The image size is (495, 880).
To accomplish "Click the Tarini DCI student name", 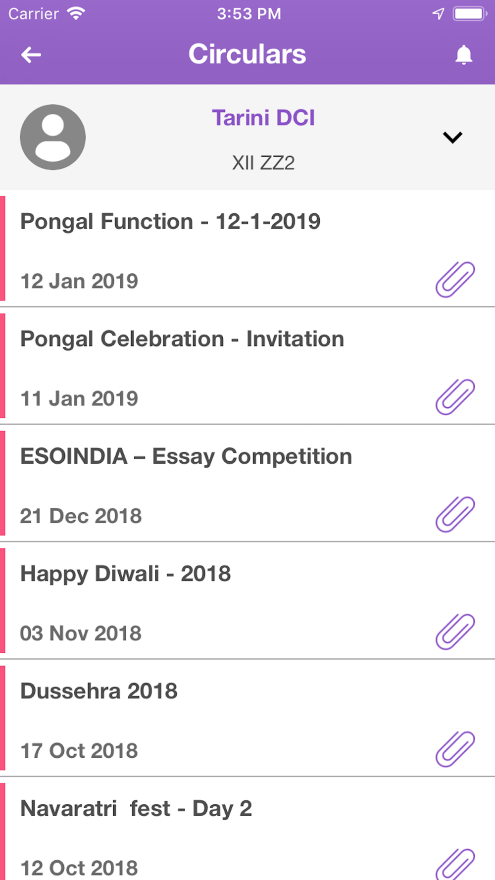I will pos(263,118).
